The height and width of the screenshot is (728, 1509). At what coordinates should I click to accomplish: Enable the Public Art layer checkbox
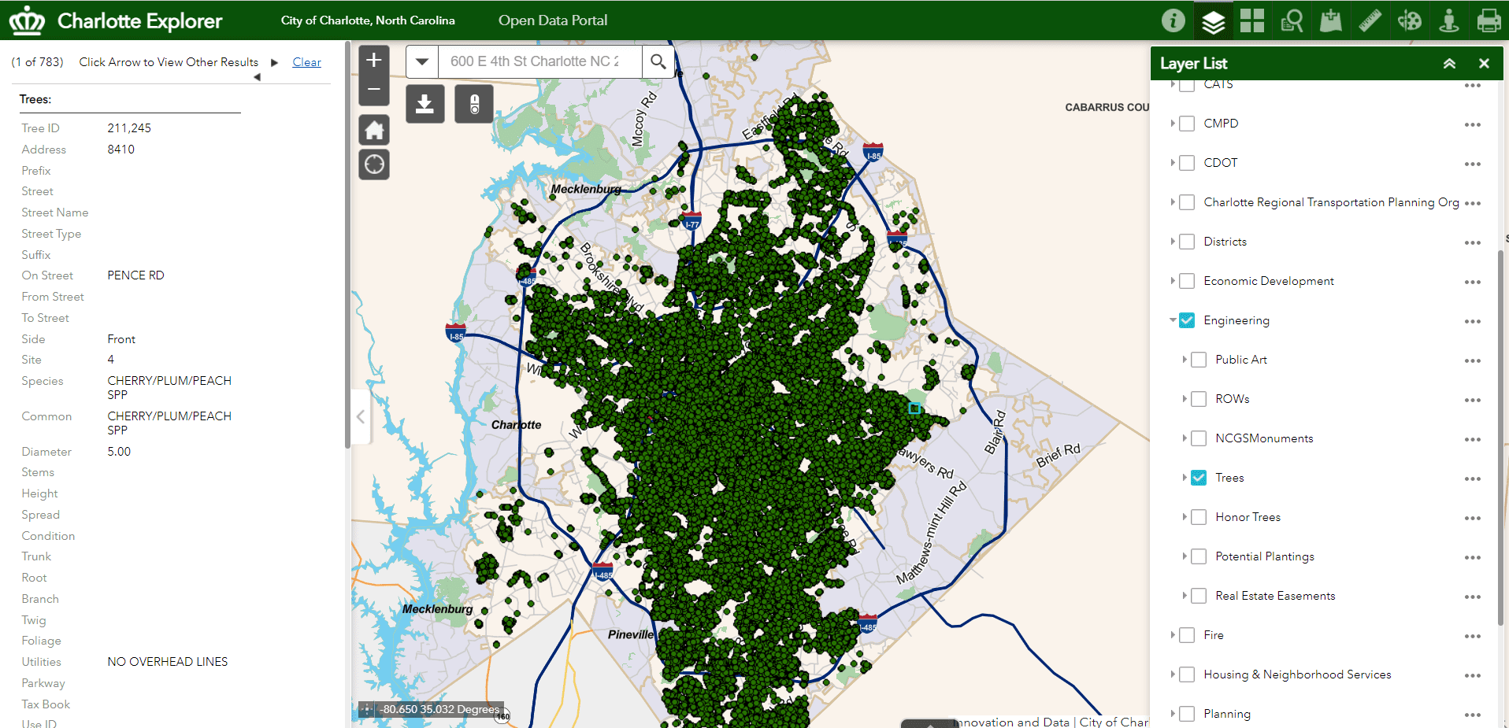click(x=1199, y=360)
